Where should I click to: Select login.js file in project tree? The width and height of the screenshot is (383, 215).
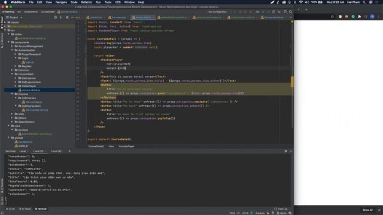(29, 62)
